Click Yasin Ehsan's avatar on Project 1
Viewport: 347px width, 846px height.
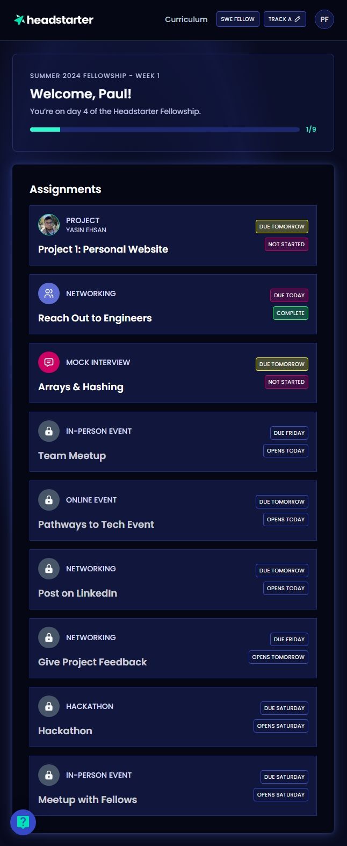[49, 225]
